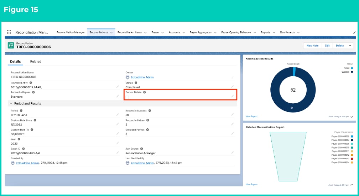Open the Payee navigation tab
Screen dimensions: 359x196
pos(155,32)
